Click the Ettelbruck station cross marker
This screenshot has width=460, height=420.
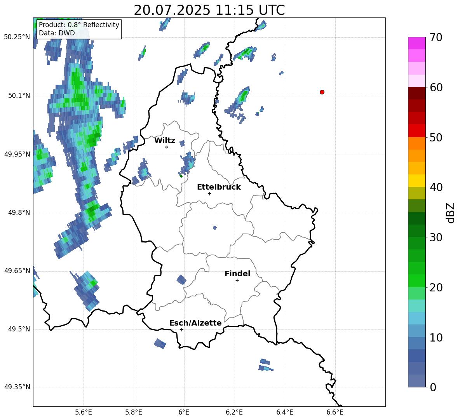[x=209, y=193]
